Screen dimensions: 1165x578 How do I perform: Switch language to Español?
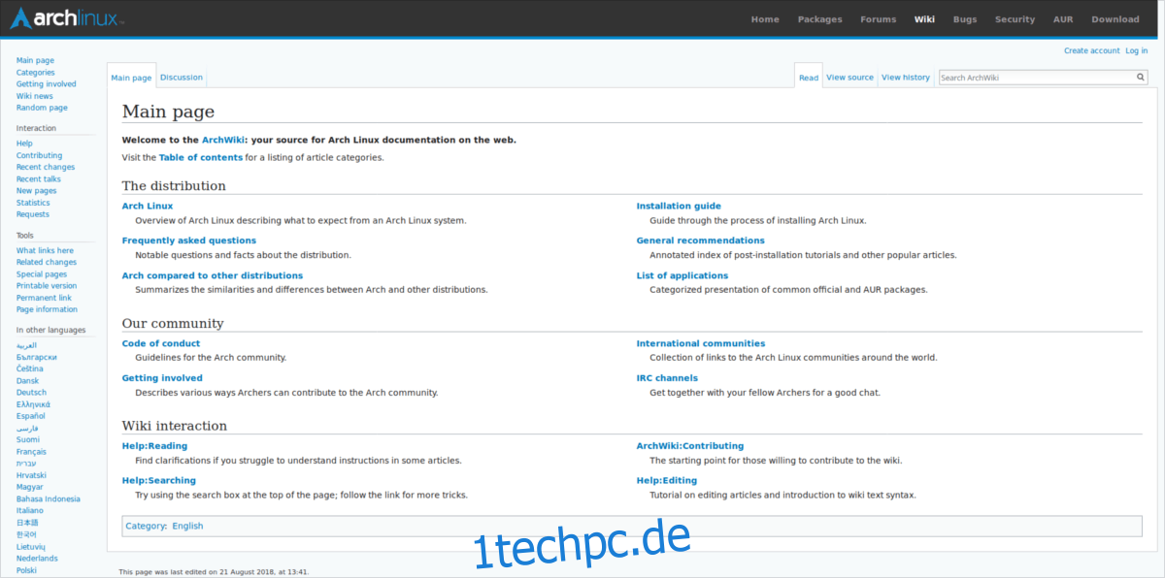(x=31, y=416)
